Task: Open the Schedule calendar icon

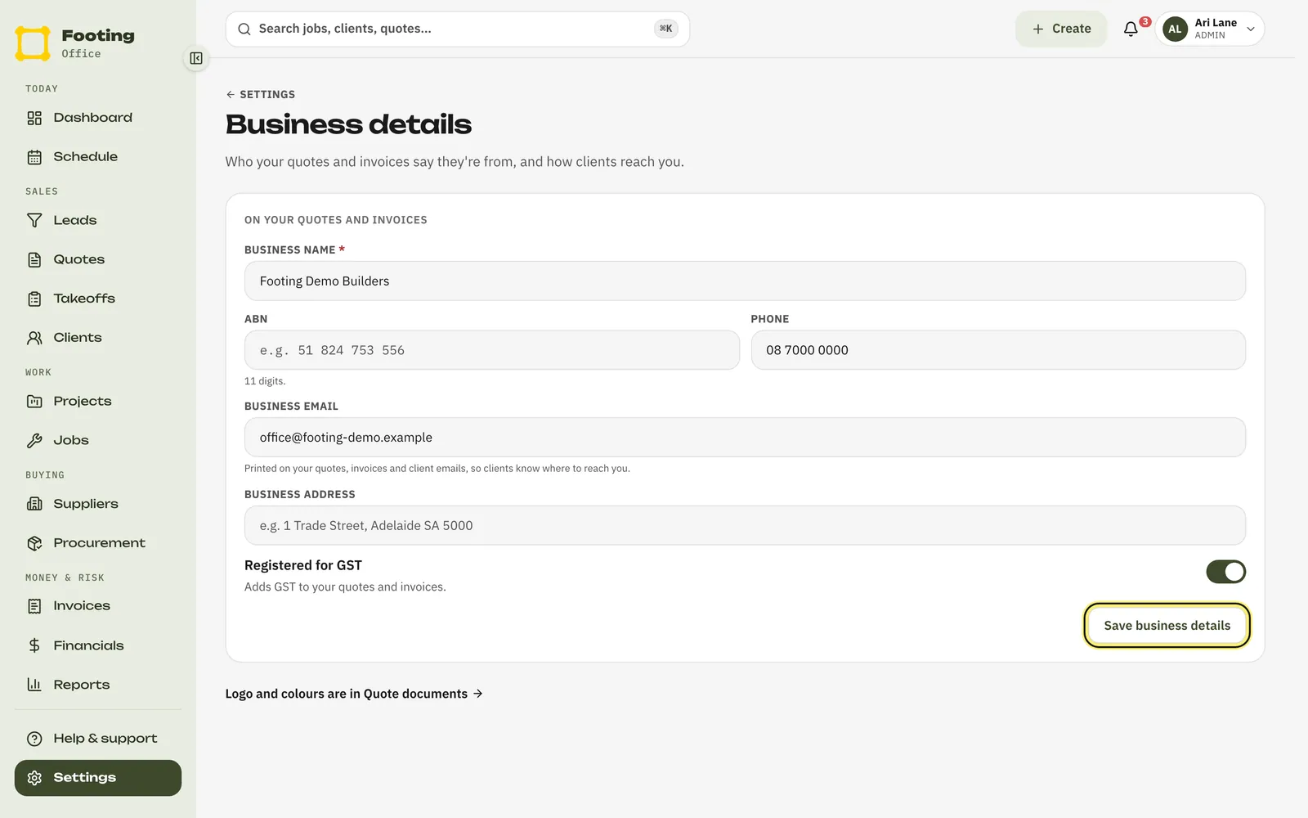Action: (34, 157)
